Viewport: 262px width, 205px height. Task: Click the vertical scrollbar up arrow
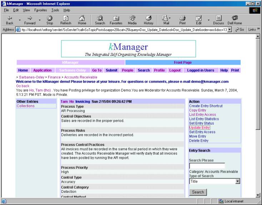258,36
